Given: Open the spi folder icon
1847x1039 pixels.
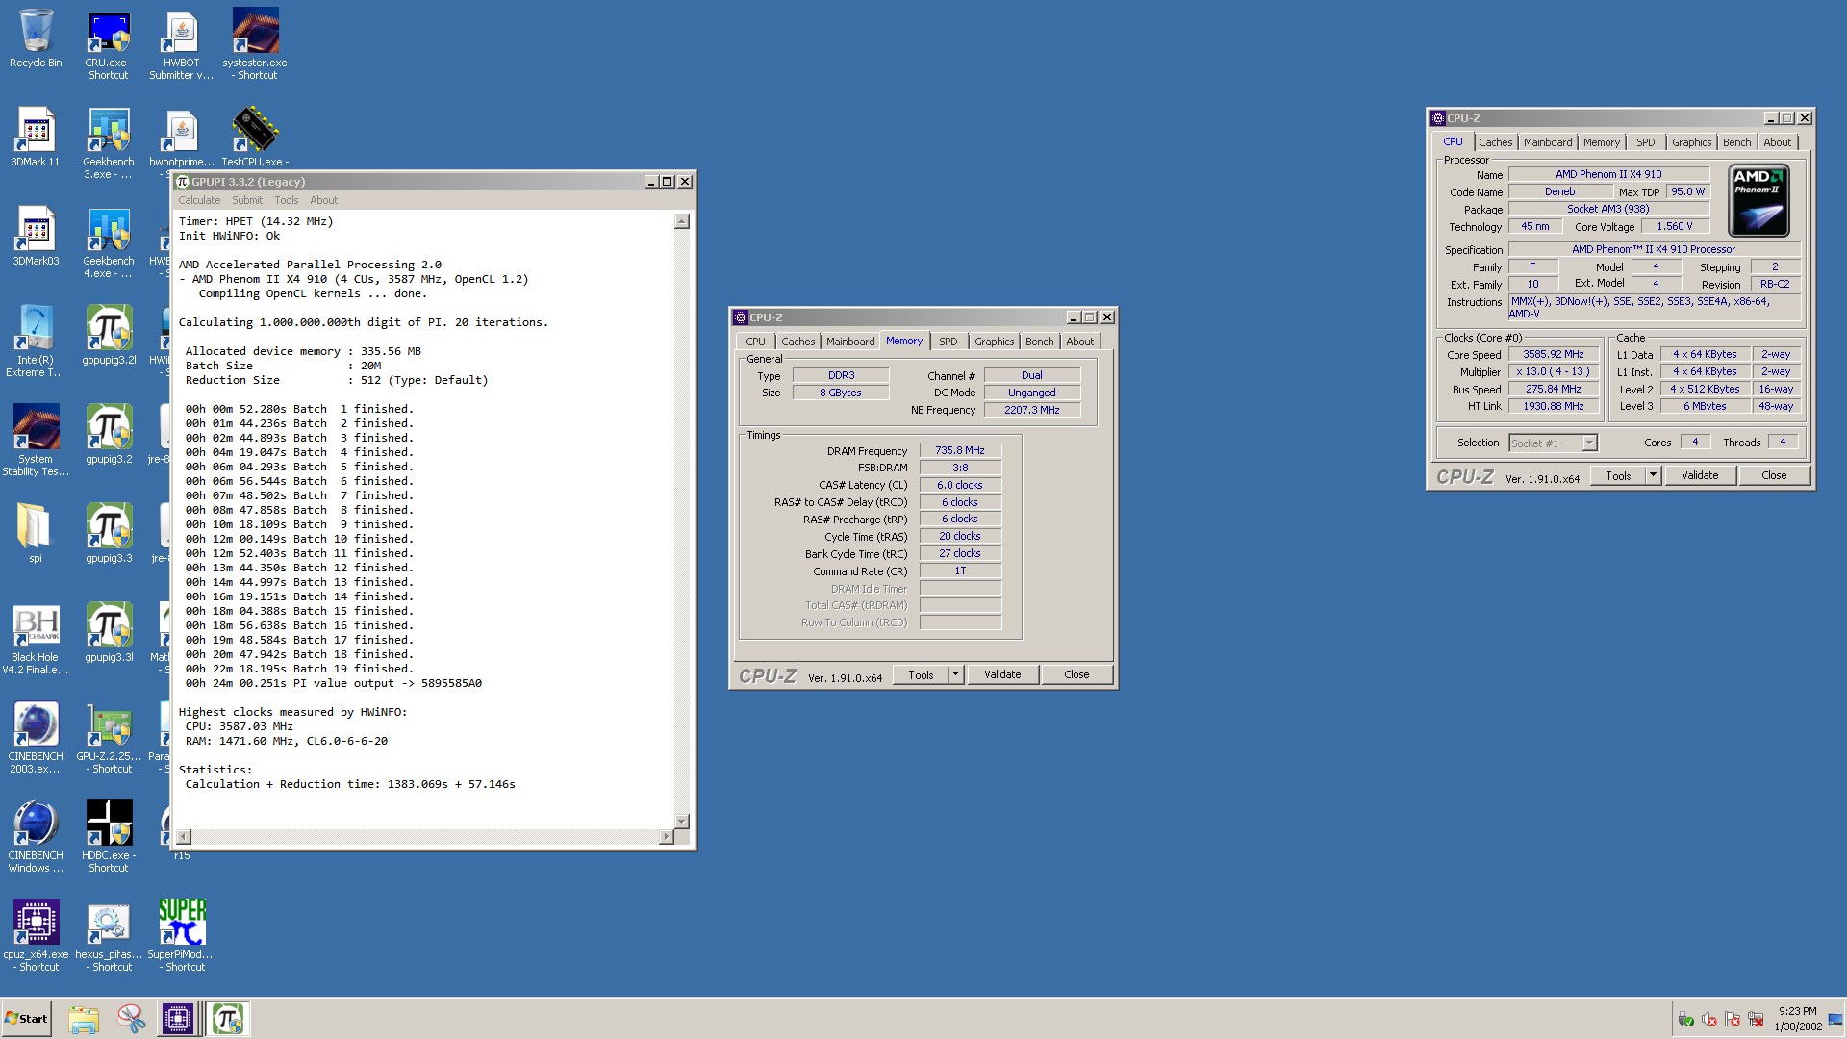Looking at the screenshot, I should (x=36, y=534).
